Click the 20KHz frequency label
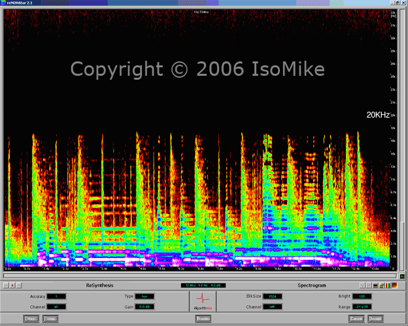408x326 pixels. 378,115
